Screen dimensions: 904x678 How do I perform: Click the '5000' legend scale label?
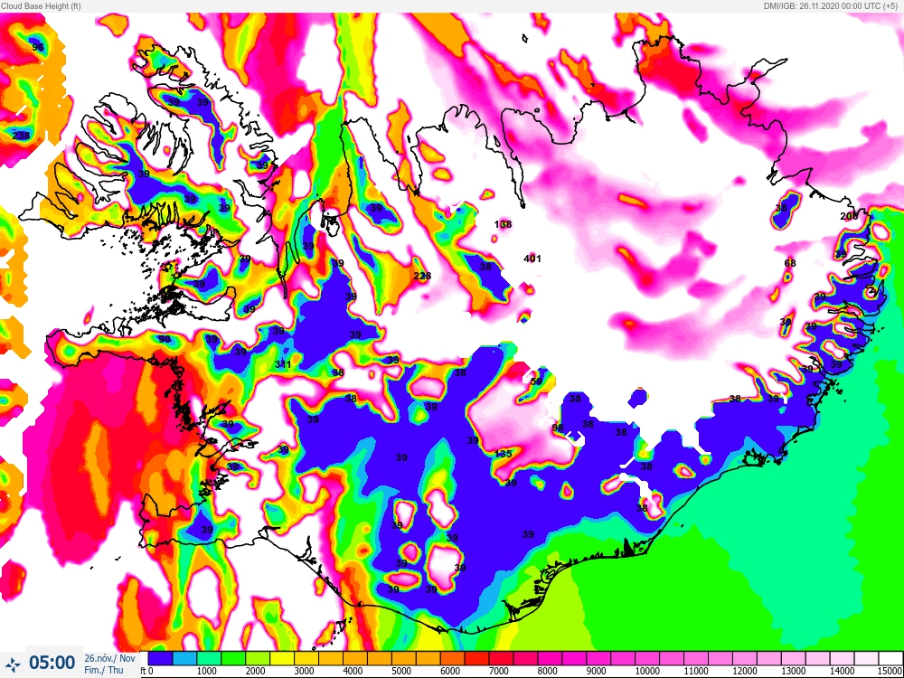402,672
